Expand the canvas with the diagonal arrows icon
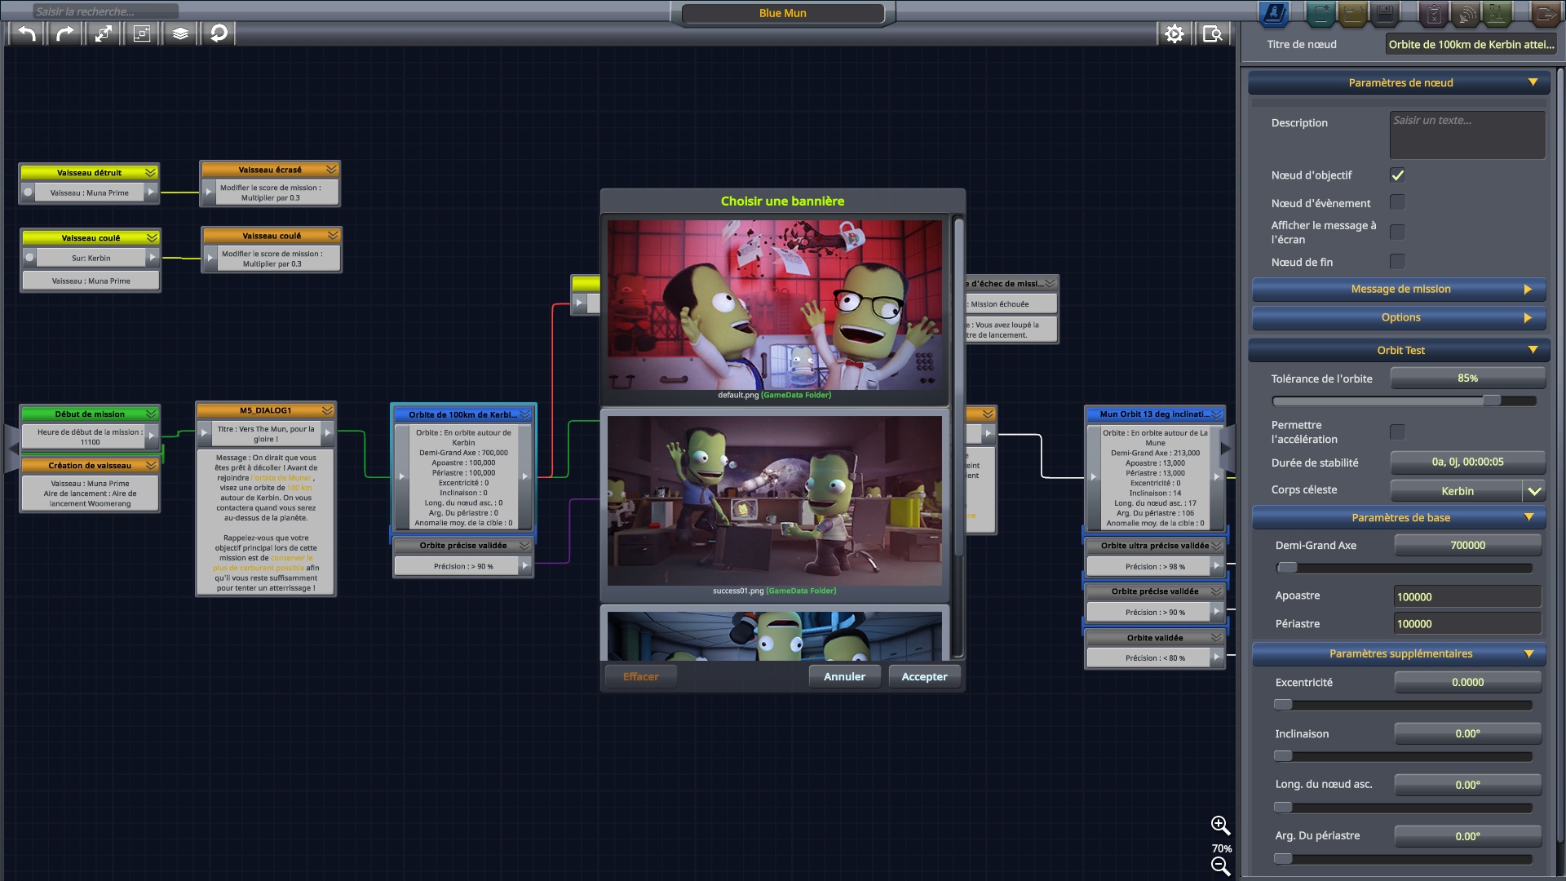This screenshot has width=1566, height=881. pyautogui.click(x=104, y=33)
